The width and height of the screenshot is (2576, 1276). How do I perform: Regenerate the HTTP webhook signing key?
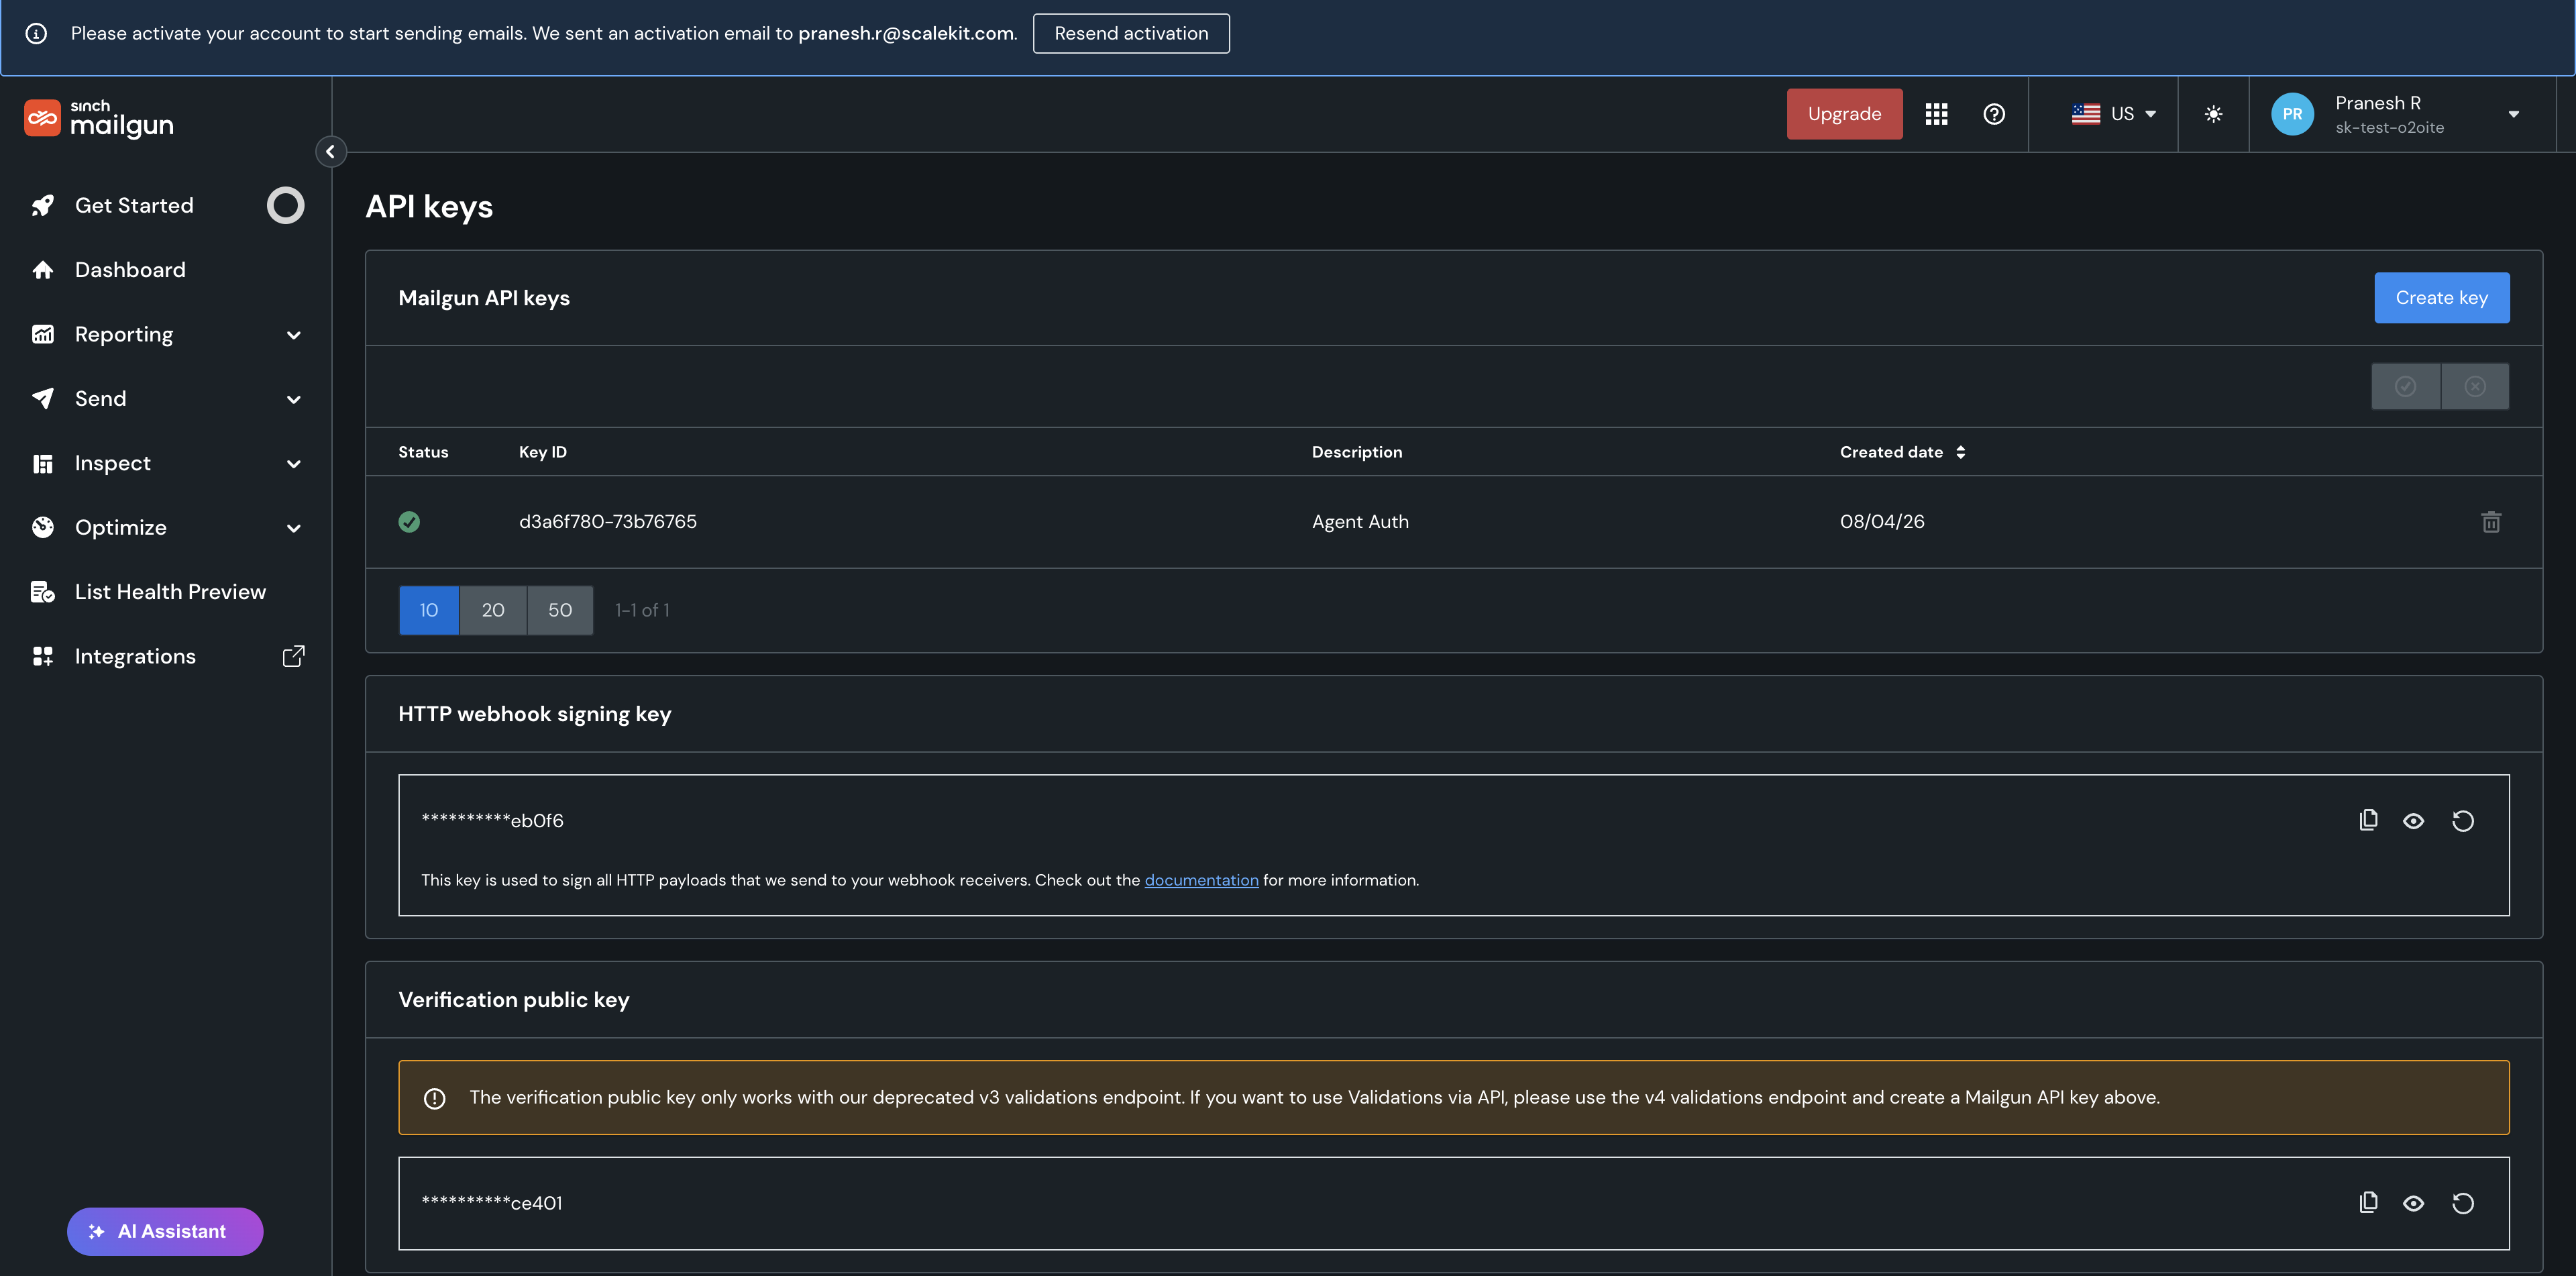tap(2463, 821)
